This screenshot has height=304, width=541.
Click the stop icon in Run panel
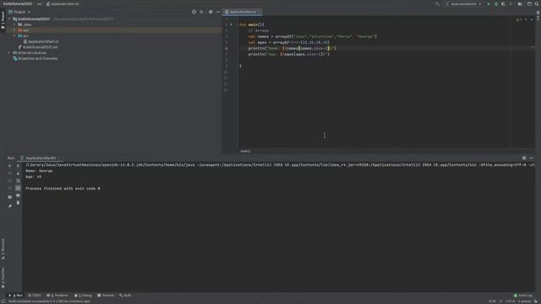point(9,173)
